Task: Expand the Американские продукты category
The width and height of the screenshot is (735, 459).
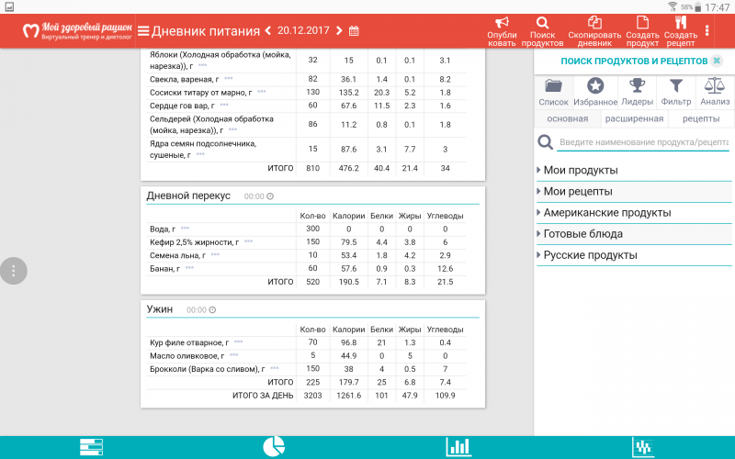Action: pos(606,212)
